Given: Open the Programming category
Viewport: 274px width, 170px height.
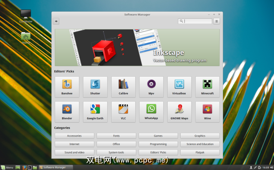Looking at the screenshot, I should tap(158, 144).
